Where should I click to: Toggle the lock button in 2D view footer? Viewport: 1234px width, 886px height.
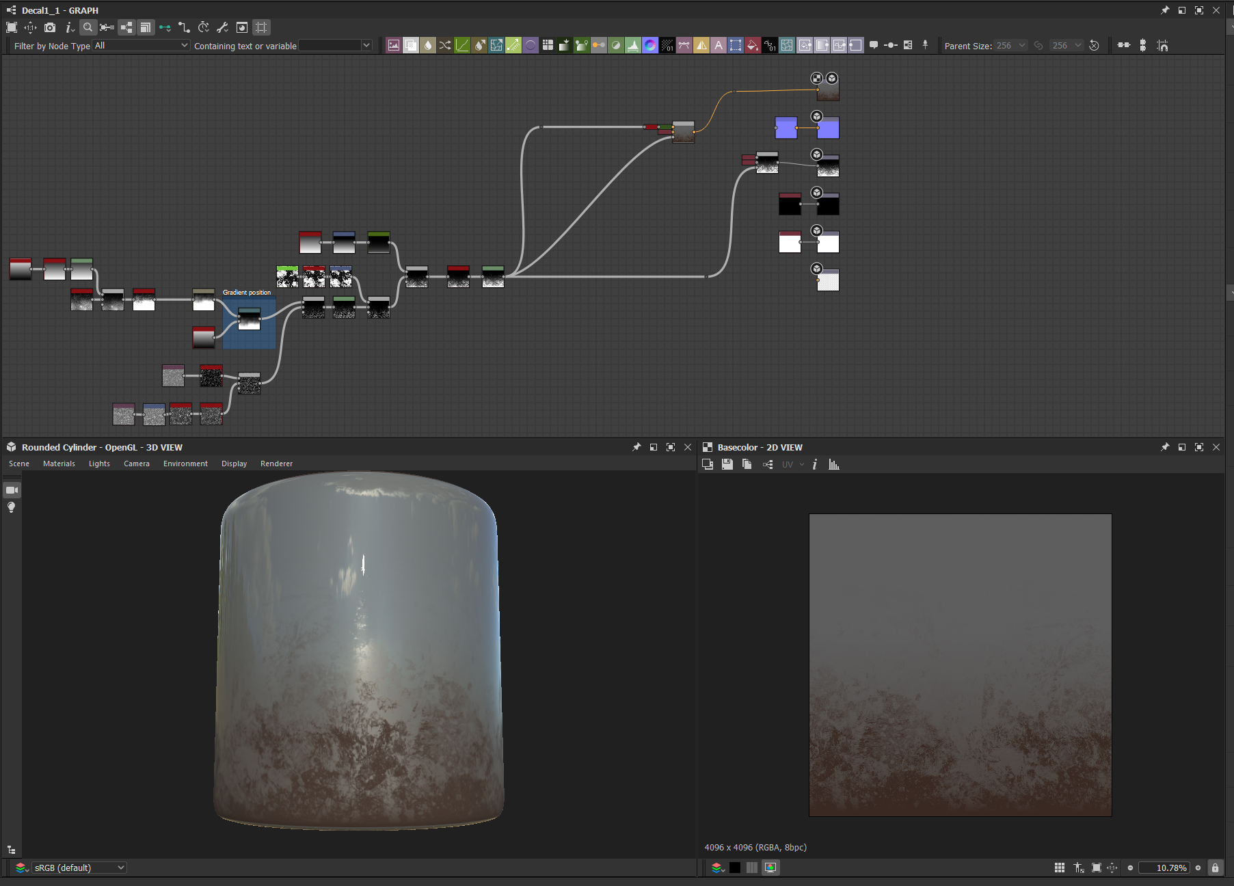[x=1215, y=868]
